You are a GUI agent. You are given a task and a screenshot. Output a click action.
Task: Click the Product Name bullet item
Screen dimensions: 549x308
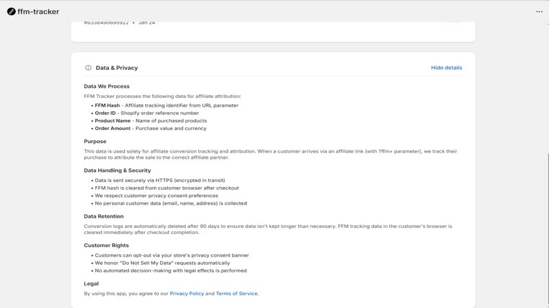coord(150,120)
